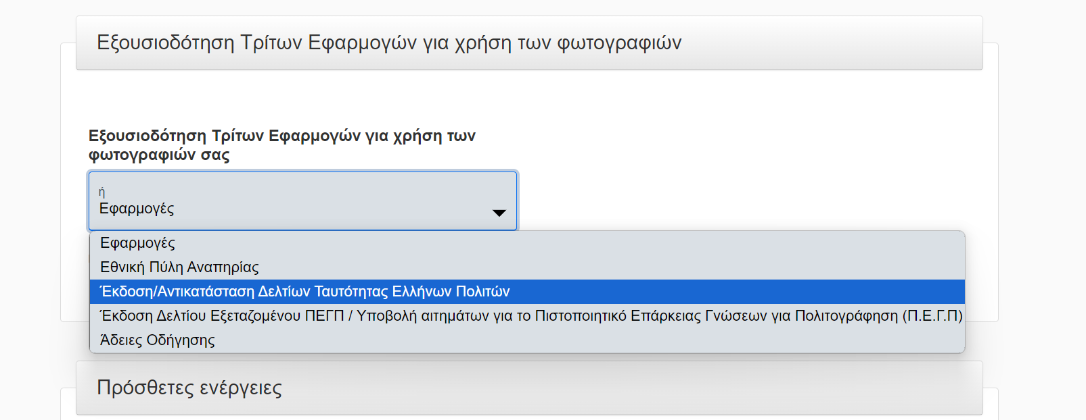
Task: Pick Έκδοση Δελτίου Εξεταζομένου ΠΕΓΠ option
Action: 527,316
